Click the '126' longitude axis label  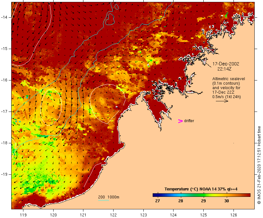[233, 215]
